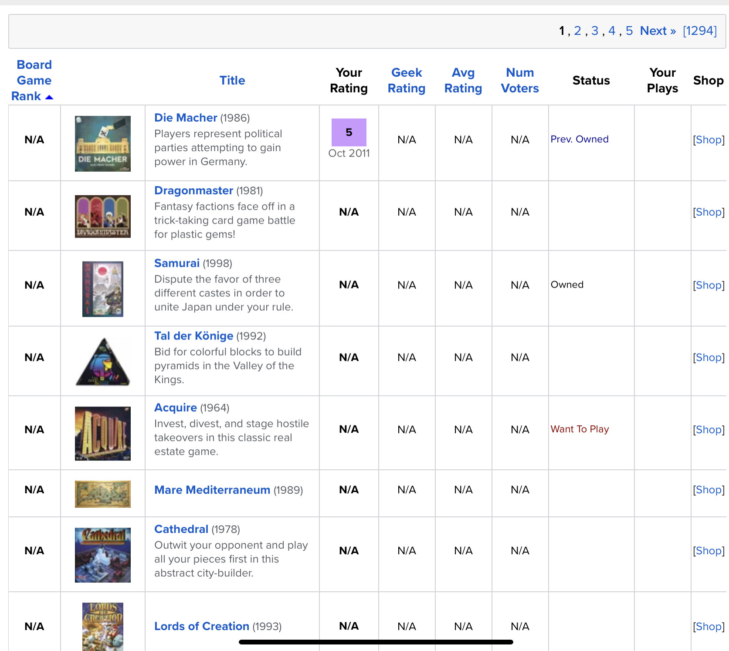Jump to last page 1294
The height and width of the screenshot is (651, 729).
coord(699,31)
